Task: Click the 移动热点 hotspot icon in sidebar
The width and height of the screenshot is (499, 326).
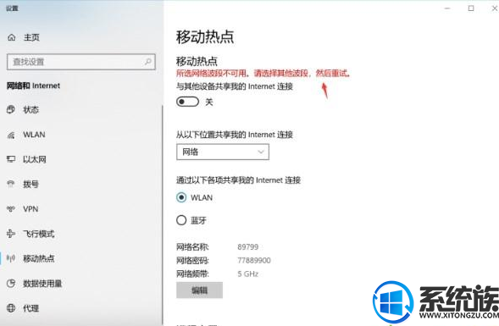Action: (11, 258)
